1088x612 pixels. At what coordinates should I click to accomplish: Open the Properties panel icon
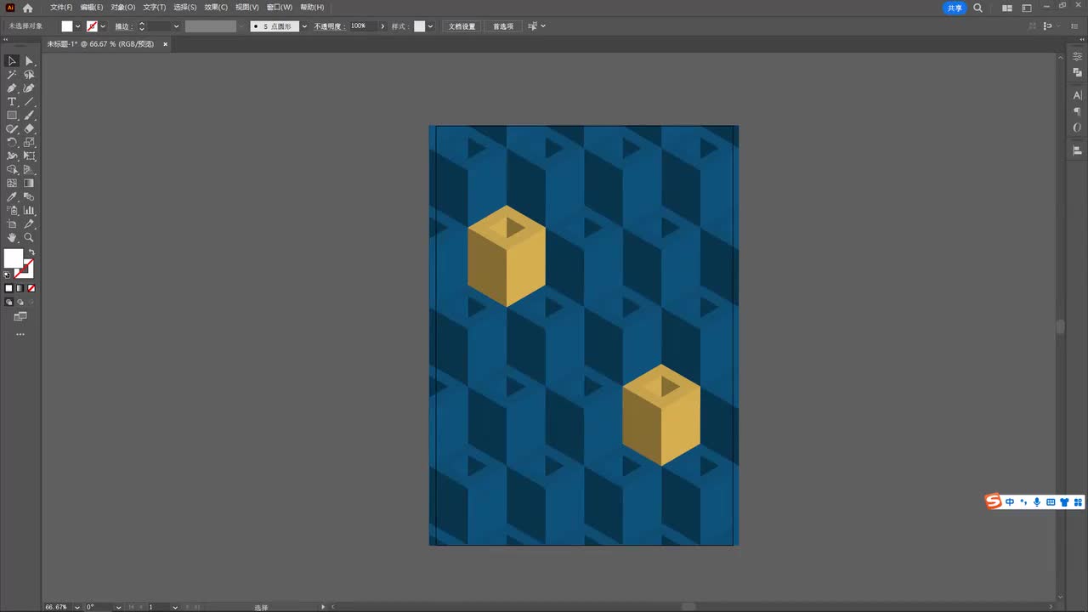pyautogui.click(x=1077, y=56)
